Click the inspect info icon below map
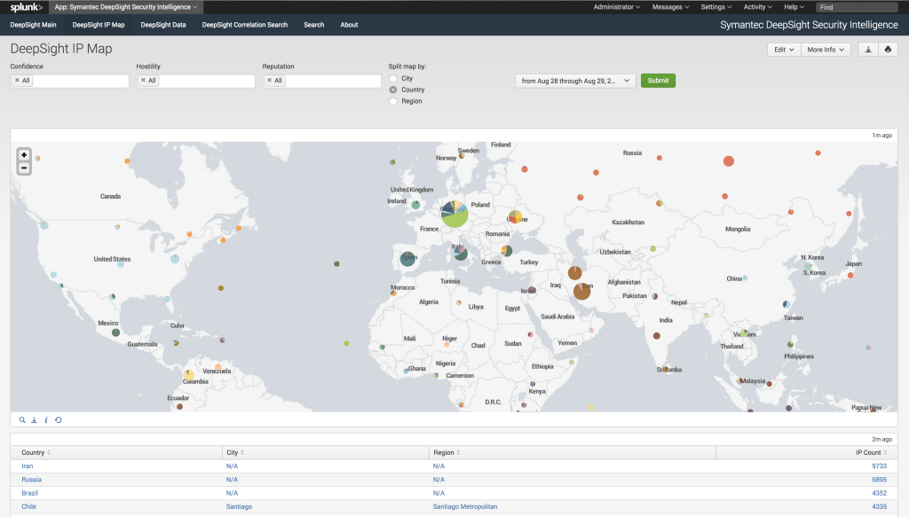 (46, 419)
